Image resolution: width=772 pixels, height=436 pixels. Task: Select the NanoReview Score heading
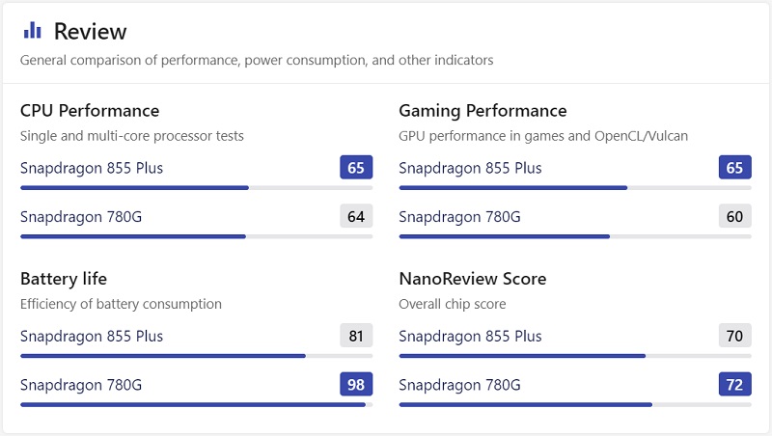click(473, 279)
